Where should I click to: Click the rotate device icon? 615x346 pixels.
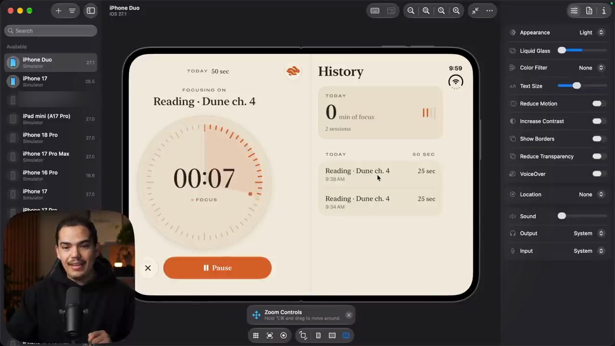[x=303, y=335]
